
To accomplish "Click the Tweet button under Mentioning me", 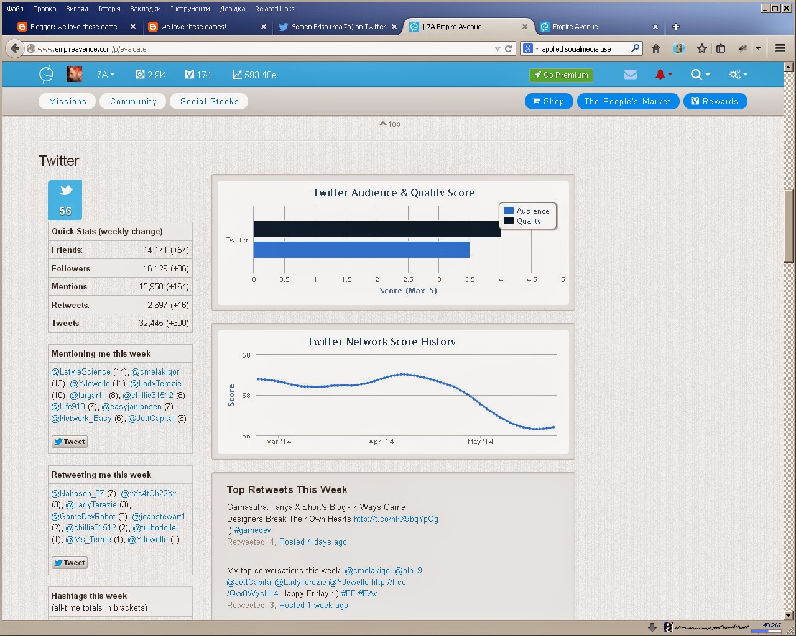I will [x=70, y=442].
